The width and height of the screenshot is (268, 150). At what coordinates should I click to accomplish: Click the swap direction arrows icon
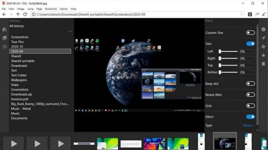click(257, 14)
